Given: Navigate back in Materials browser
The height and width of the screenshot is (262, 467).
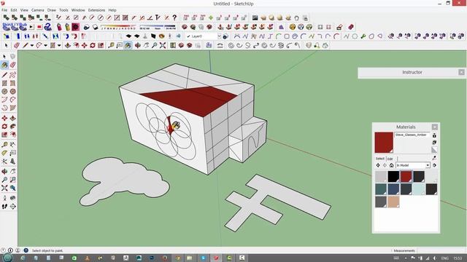Looking at the screenshot, I should pos(378,165).
